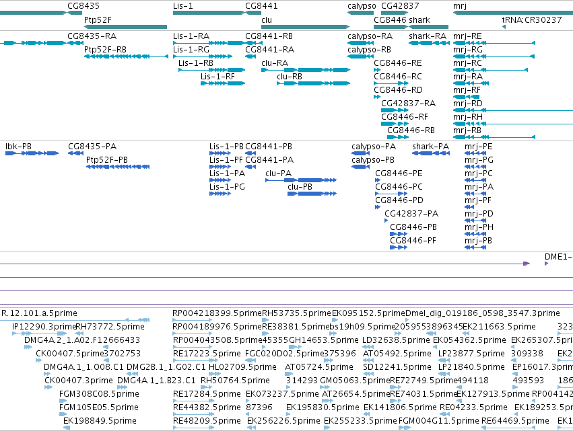Select the Lis-1-RG transcript label
The image size is (573, 431).
click(191, 50)
